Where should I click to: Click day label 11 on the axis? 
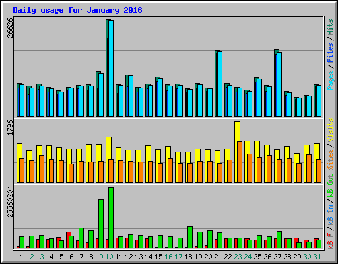point(119,257)
